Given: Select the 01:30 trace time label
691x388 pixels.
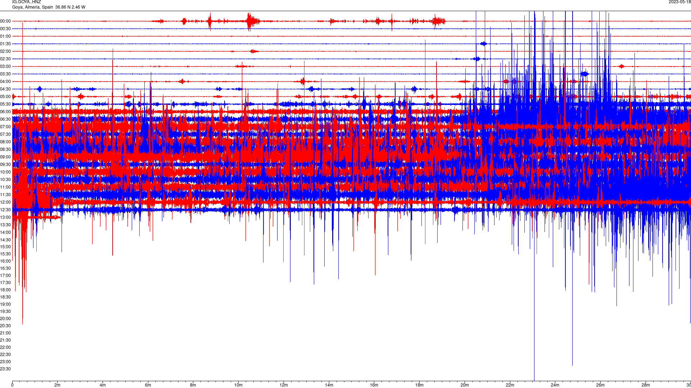Looking at the screenshot, I should 5,44.
